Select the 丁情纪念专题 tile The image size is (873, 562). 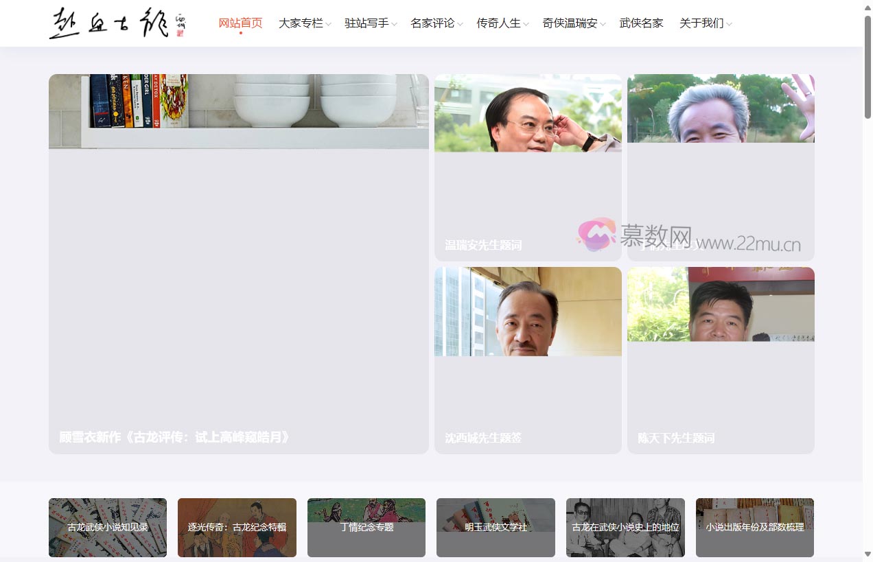(x=366, y=528)
